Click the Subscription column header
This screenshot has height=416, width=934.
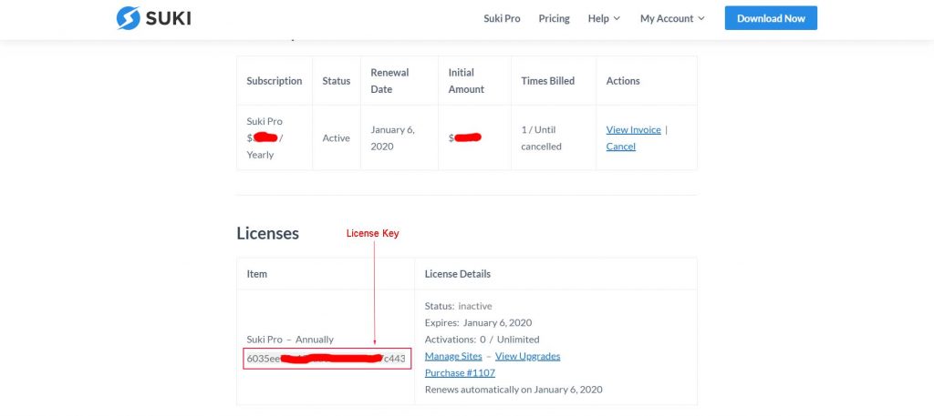[x=275, y=81]
